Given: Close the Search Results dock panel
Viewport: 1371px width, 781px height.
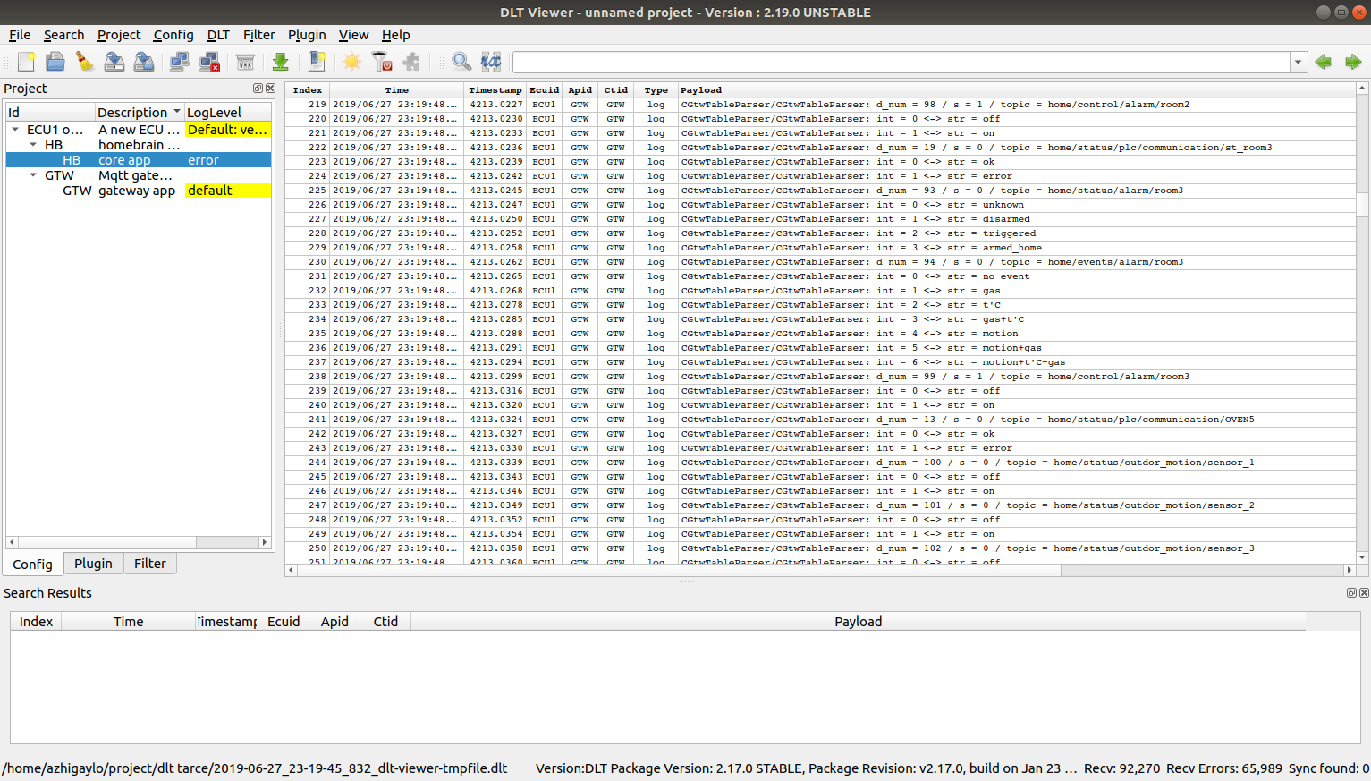Looking at the screenshot, I should [1364, 593].
